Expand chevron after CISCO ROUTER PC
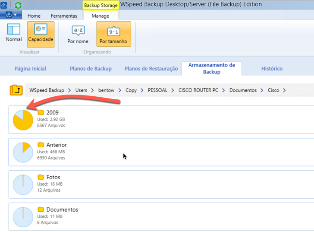The image size is (314, 232). (223, 90)
